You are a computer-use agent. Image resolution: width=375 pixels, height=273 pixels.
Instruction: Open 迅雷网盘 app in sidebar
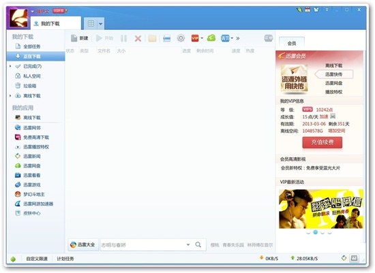point(36,165)
